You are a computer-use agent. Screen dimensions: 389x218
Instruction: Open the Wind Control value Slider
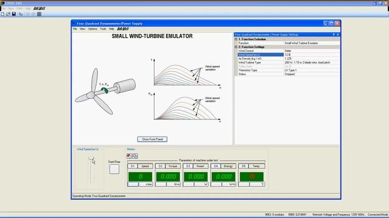tap(312, 51)
